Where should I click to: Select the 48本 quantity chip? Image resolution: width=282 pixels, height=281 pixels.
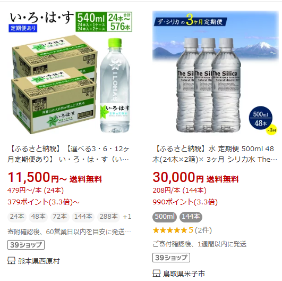tap(38, 217)
